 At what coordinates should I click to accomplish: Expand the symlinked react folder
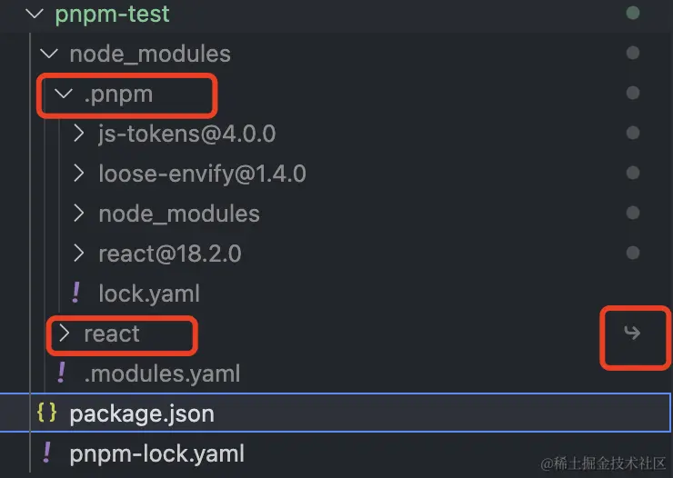click(x=111, y=334)
